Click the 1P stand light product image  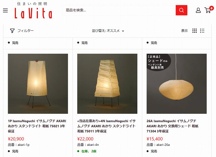point(38,84)
